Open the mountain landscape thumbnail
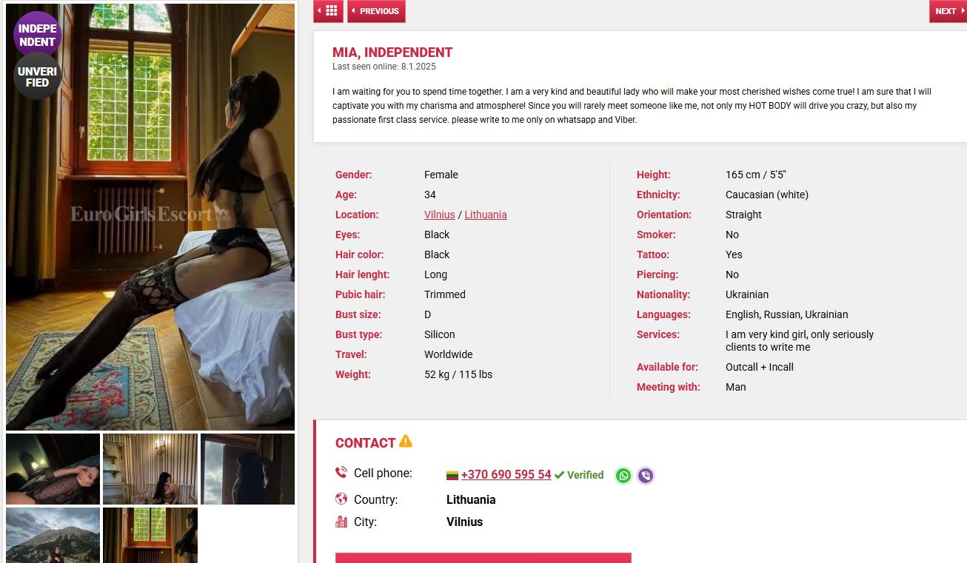The image size is (967, 563). pyautogui.click(x=53, y=535)
